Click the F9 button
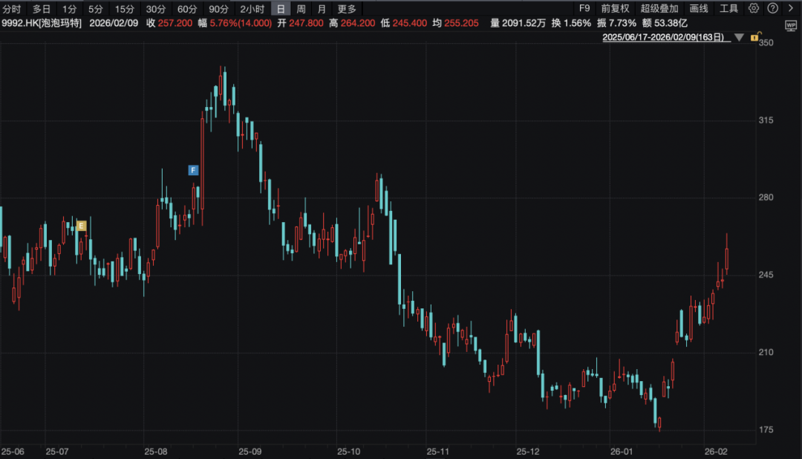 584,8
